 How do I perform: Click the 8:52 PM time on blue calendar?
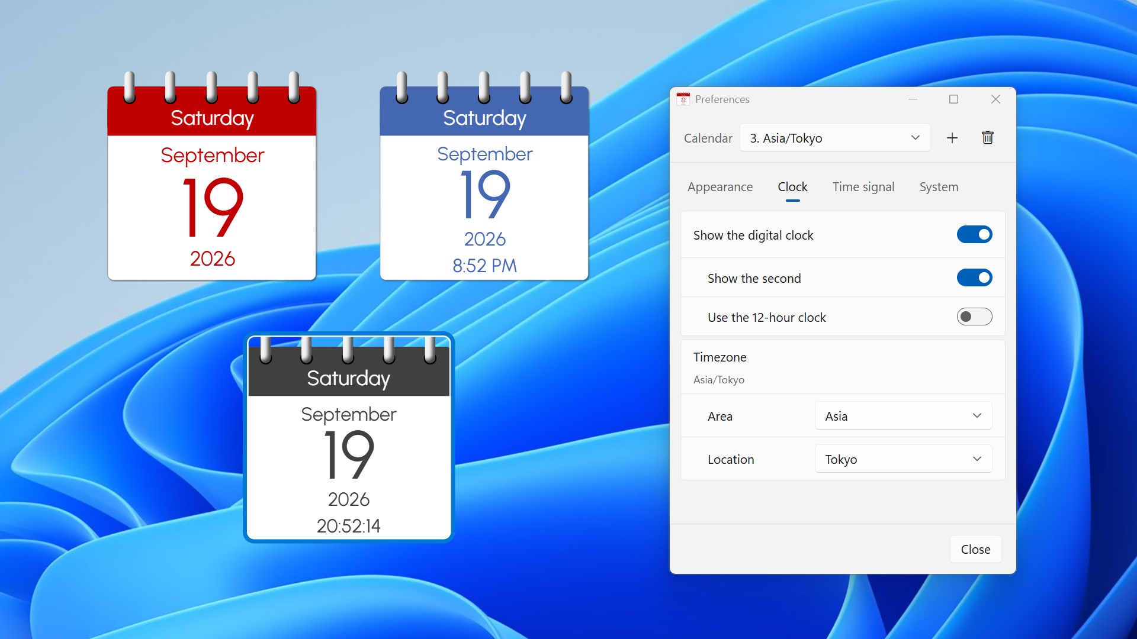point(484,266)
